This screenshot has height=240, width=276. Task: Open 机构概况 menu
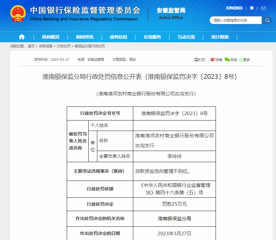tap(51, 37)
